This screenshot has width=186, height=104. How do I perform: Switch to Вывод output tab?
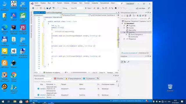pos(49,97)
